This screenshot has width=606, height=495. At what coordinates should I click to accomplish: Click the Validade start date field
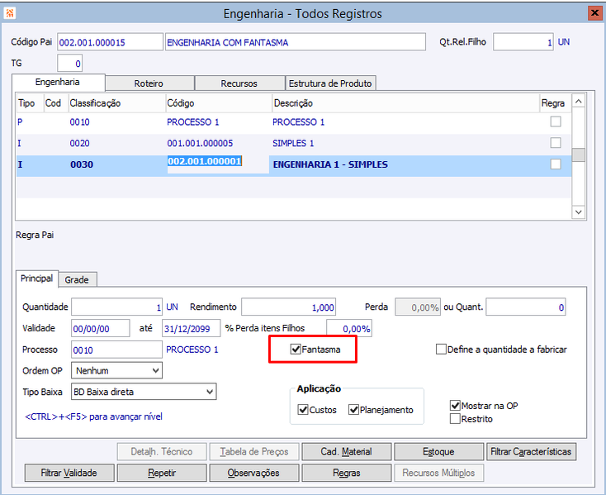[101, 328]
